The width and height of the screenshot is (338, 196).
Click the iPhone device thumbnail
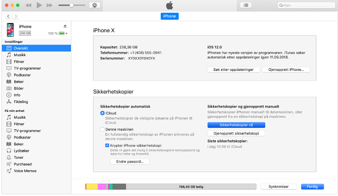(10, 30)
